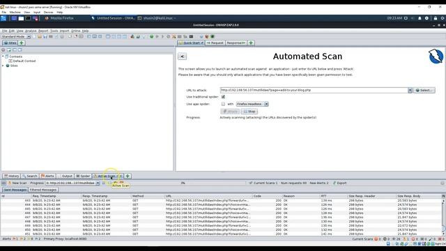Click the Default Context icon
The height and width of the screenshot is (251, 446).
point(10,61)
